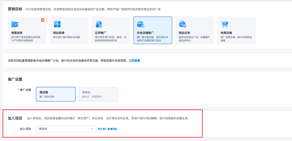
Task: Open the 立即查看 link
Action: point(134,61)
